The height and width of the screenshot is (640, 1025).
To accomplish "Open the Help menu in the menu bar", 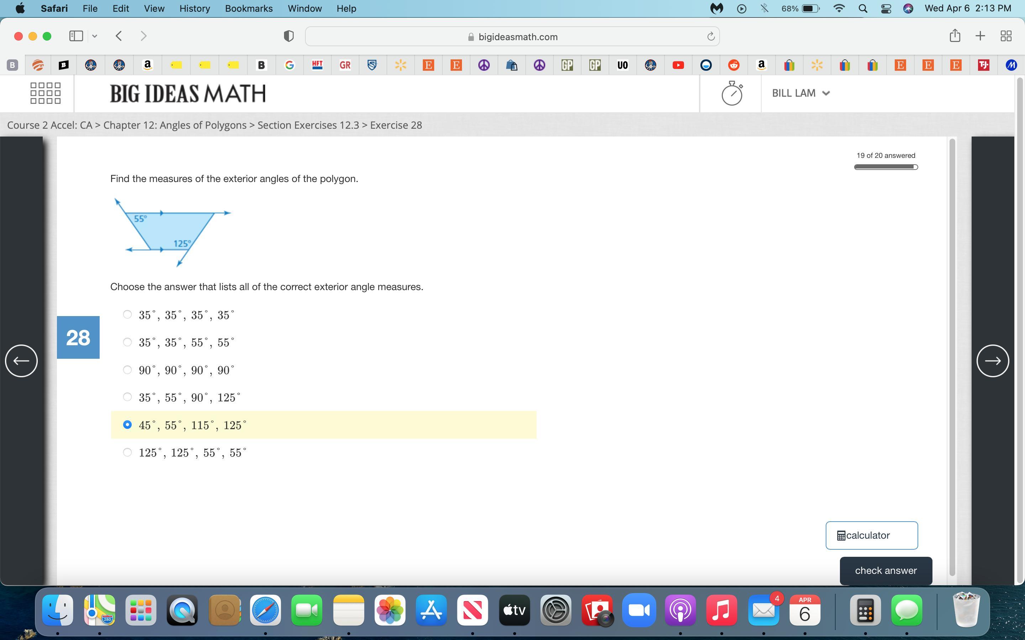I will coord(346,9).
